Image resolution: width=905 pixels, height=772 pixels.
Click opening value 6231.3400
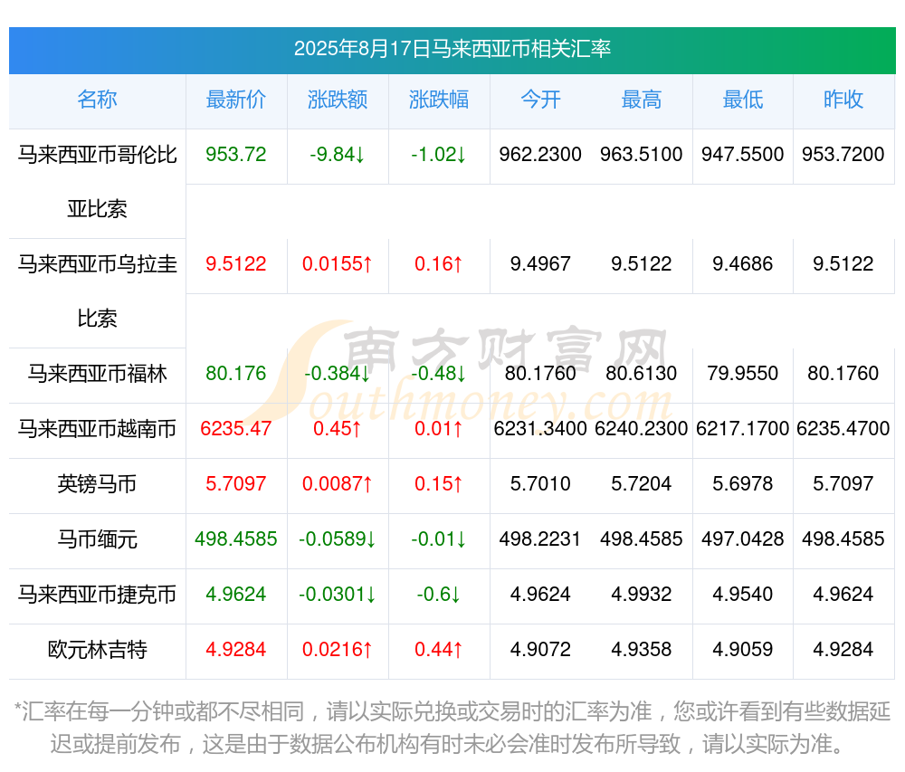click(540, 429)
